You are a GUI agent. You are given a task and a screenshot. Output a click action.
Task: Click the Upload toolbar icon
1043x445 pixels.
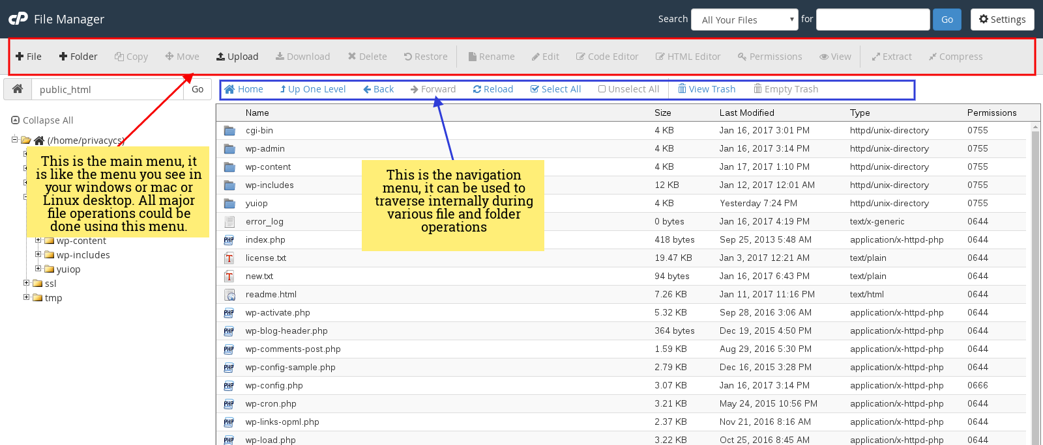point(237,57)
